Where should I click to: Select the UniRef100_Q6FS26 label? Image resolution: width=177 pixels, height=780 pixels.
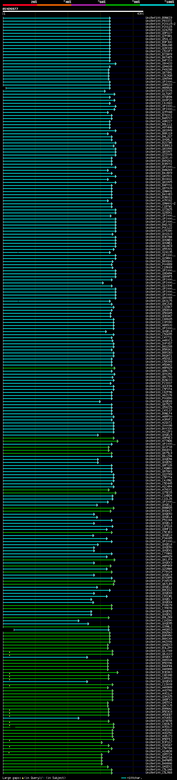coord(159,465)
